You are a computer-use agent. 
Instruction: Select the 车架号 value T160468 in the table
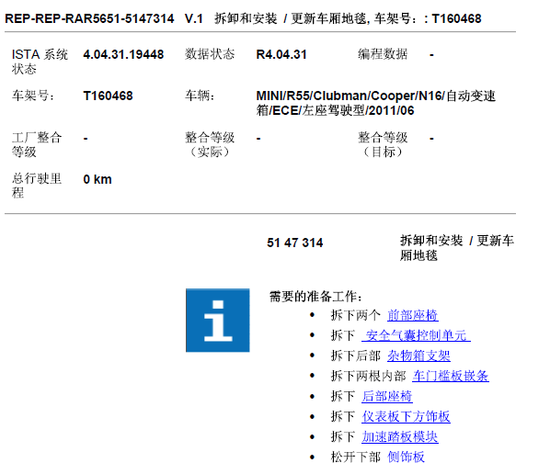click(x=108, y=96)
